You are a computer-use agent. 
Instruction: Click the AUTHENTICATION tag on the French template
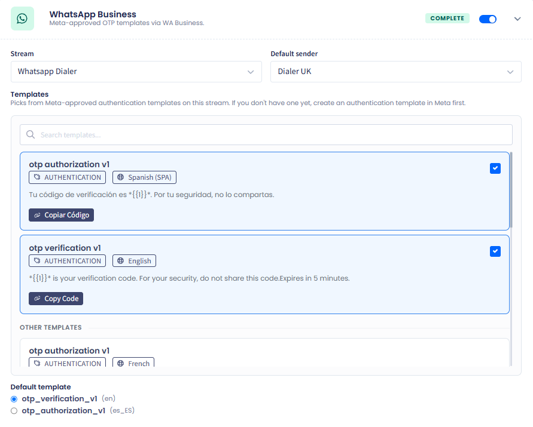tap(68, 362)
